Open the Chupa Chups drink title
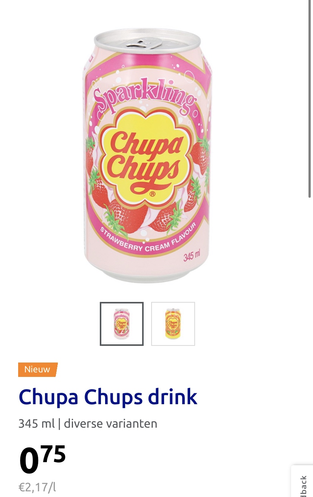Viewport: 313px width, 497px height. 108,397
